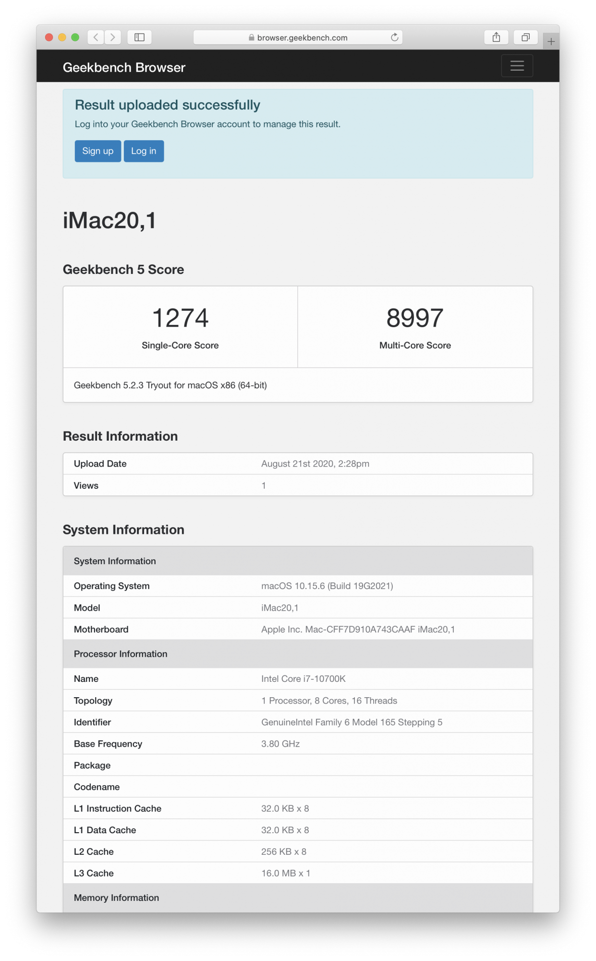Go back with Safari's back arrow
The height and width of the screenshot is (961, 596).
pos(96,37)
